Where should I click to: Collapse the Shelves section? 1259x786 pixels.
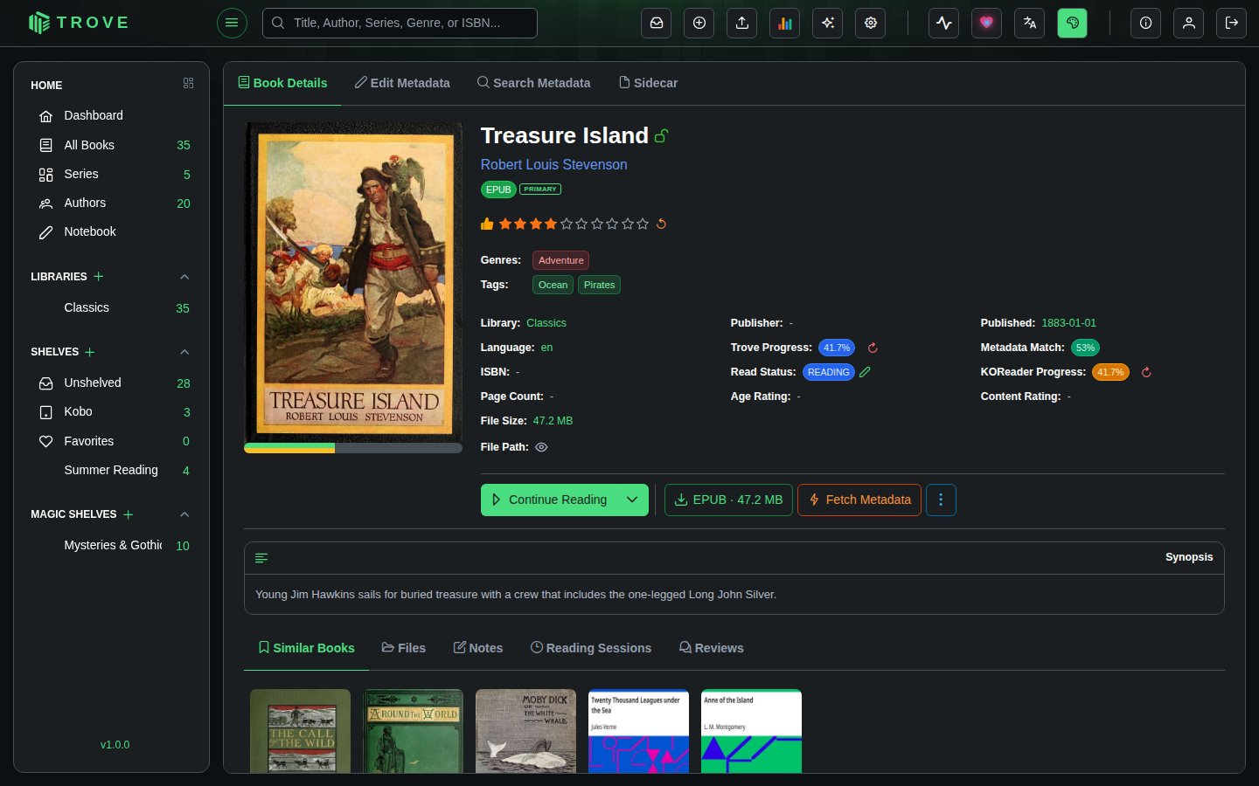click(x=184, y=352)
